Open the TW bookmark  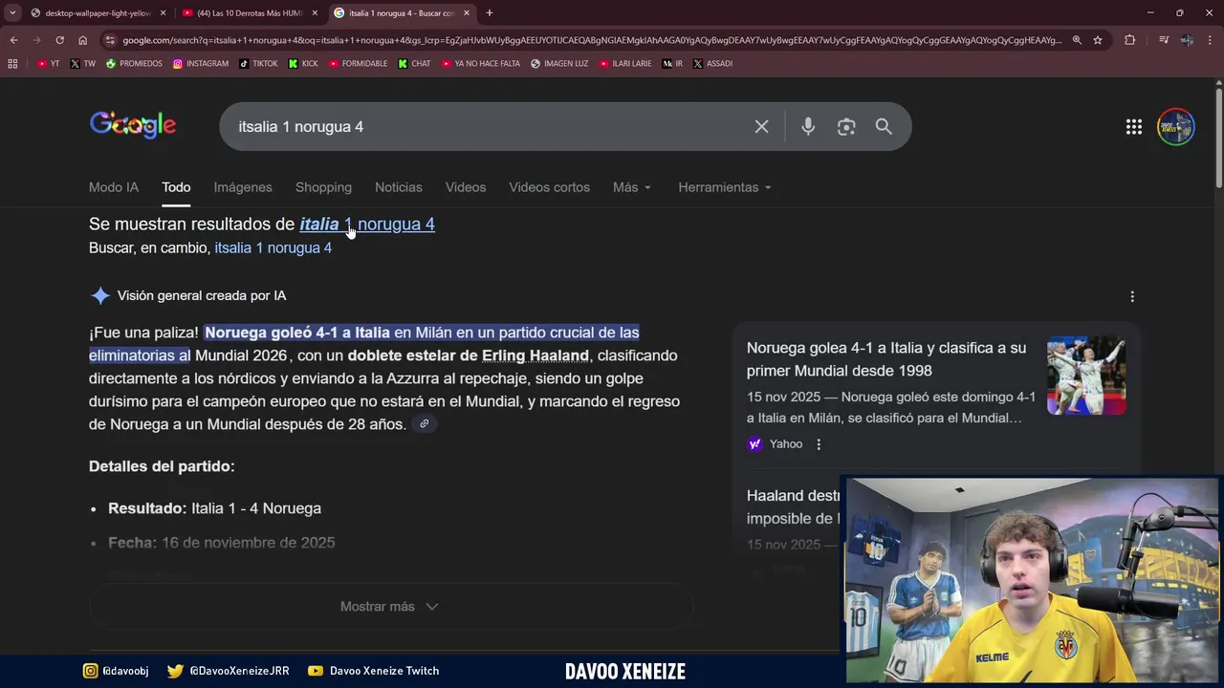click(83, 63)
